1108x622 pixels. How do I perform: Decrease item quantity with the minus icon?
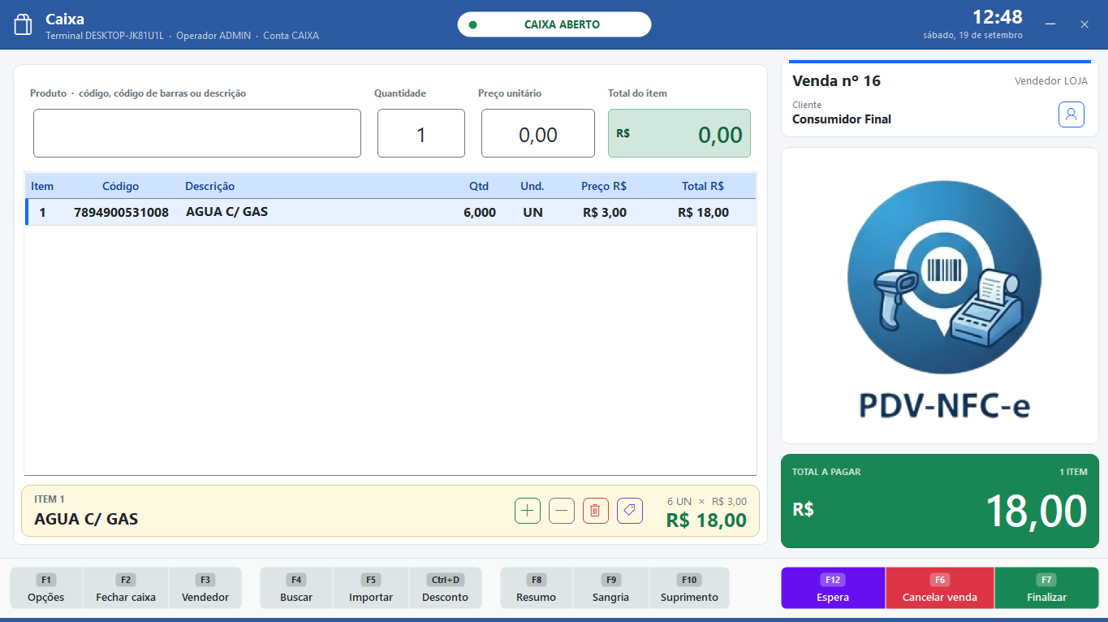562,511
